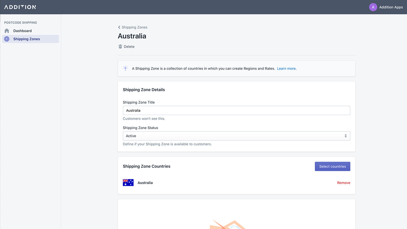This screenshot has height=229, width=407.
Task: Click the Australian flag icon
Action: click(128, 182)
